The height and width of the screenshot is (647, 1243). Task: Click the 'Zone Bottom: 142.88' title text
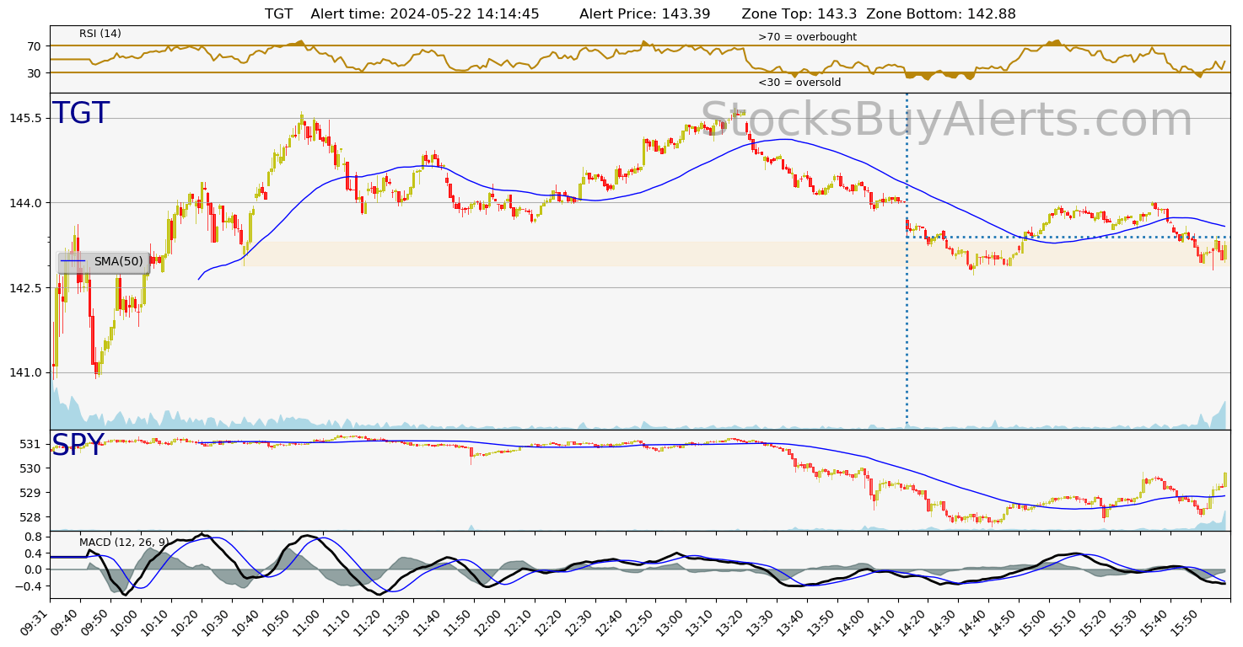coord(941,13)
